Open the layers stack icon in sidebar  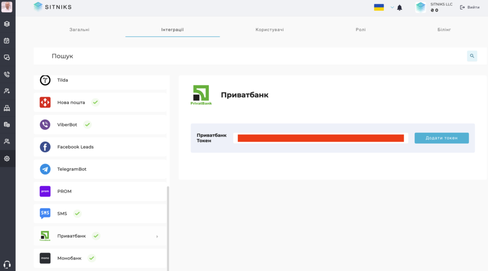(x=7, y=24)
